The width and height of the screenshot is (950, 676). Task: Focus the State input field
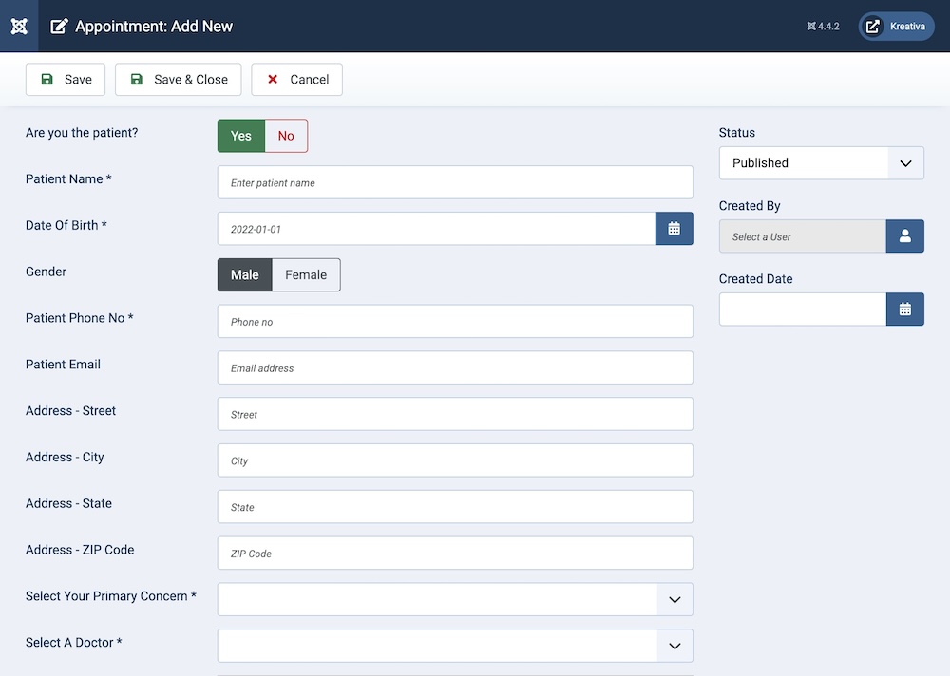[x=455, y=506]
